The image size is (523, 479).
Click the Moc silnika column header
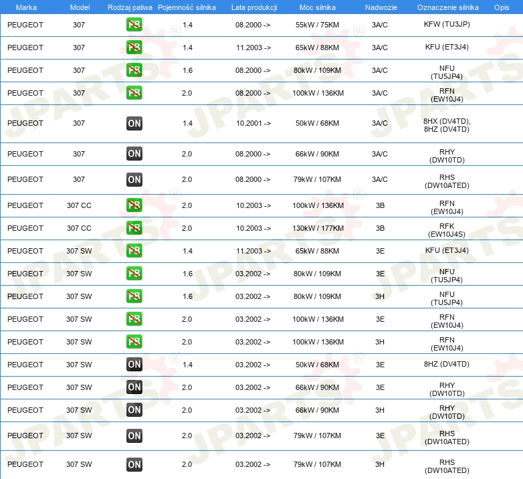click(318, 7)
